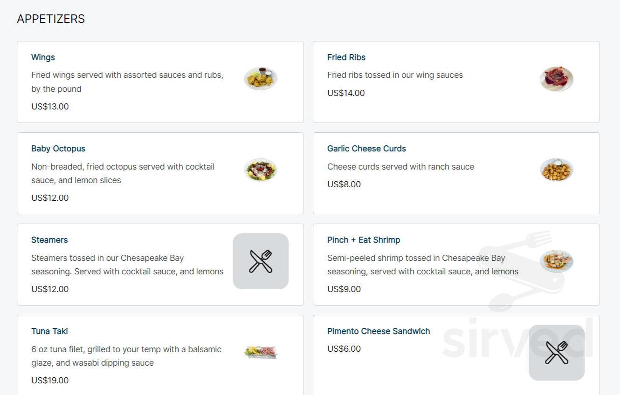The width and height of the screenshot is (620, 395).
Task: Select the Tuna Taki title
Action: point(49,331)
